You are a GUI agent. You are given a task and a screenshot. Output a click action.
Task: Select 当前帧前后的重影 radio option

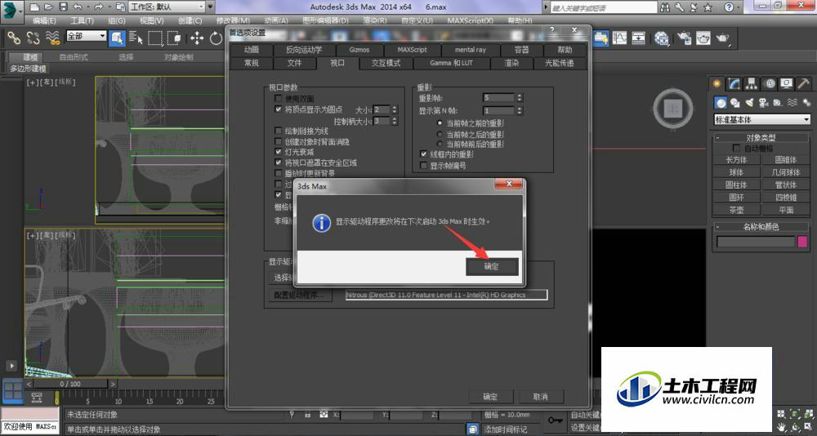point(440,144)
